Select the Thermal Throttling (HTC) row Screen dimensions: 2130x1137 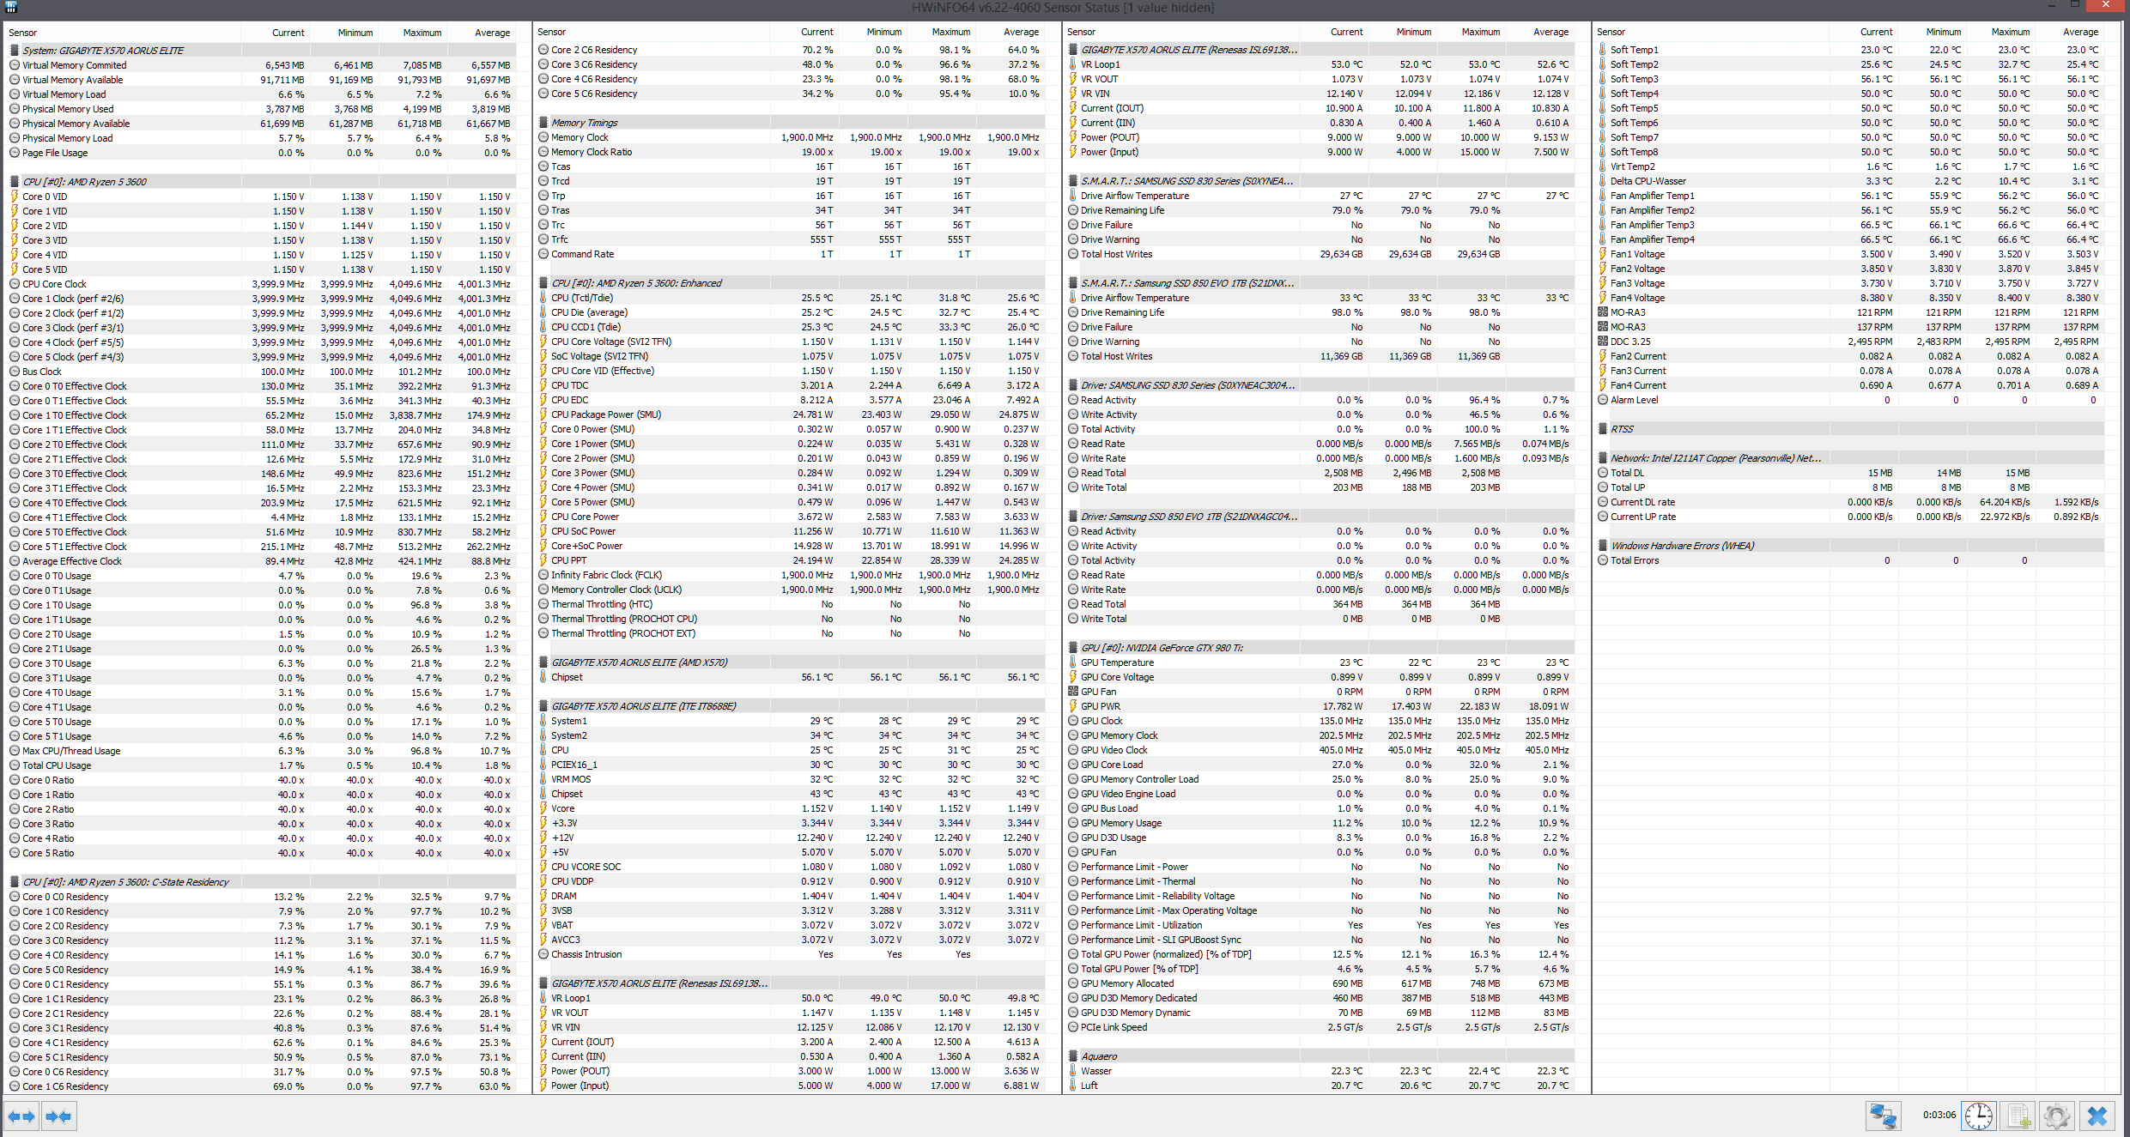point(791,604)
